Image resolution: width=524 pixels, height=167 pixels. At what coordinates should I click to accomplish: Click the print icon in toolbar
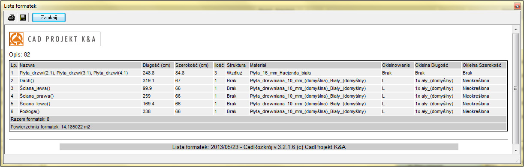click(12, 18)
